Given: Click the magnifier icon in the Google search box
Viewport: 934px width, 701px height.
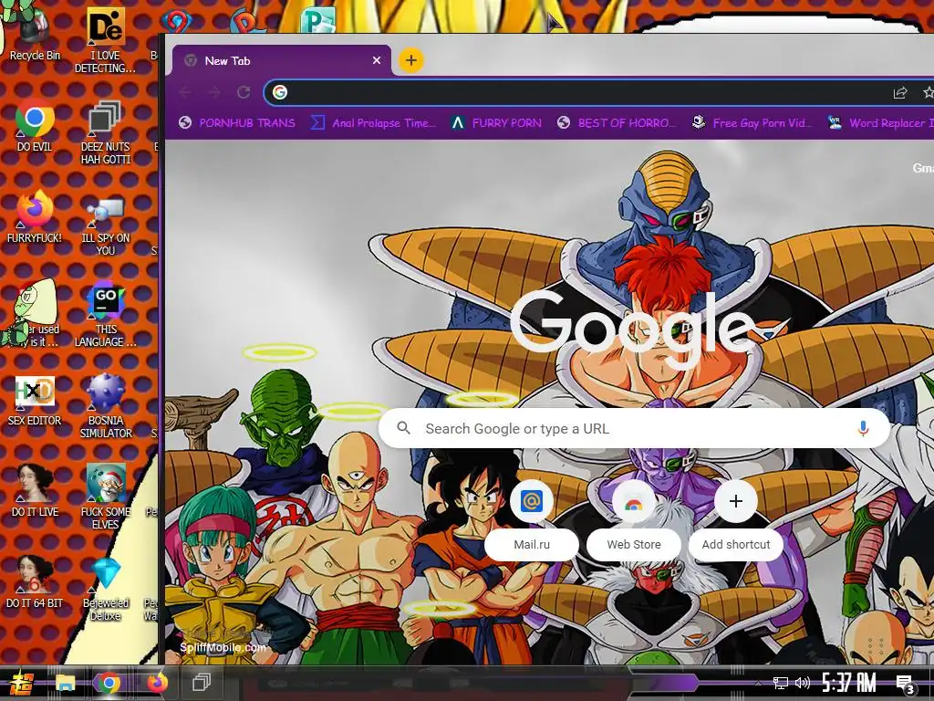Looking at the screenshot, I should pyautogui.click(x=403, y=428).
